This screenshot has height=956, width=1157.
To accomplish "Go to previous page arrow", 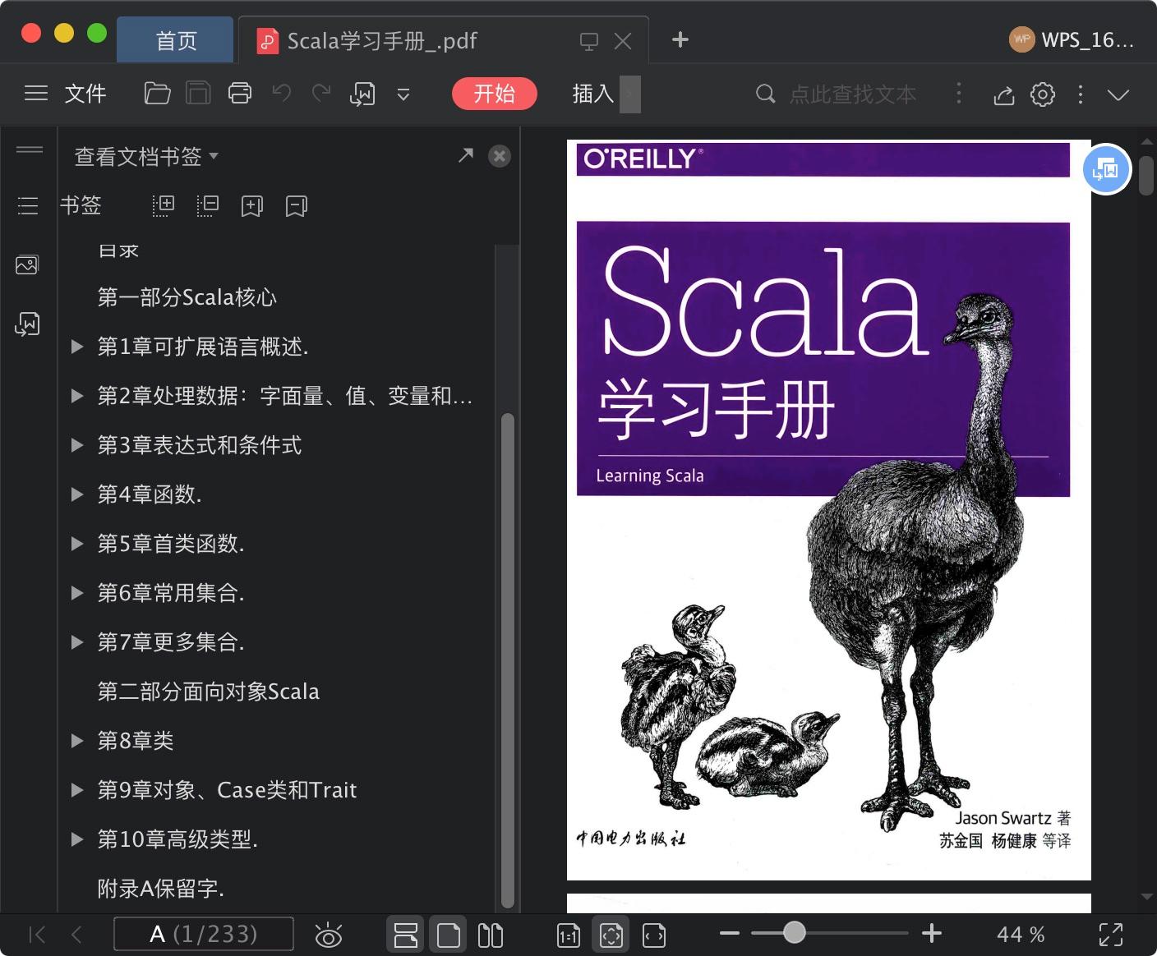I will click(x=76, y=935).
